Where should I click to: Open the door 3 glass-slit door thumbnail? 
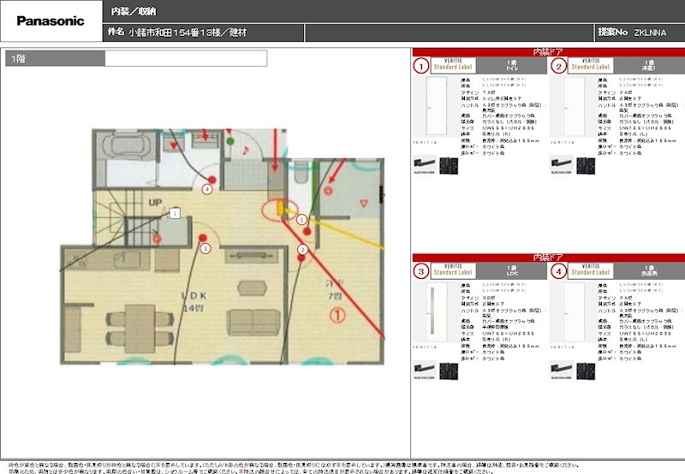pos(437,311)
